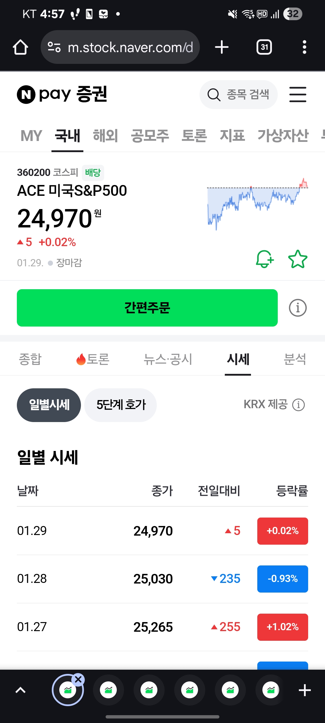Open the site settings icon in address bar
Image resolution: width=325 pixels, height=723 pixels.
54,47
